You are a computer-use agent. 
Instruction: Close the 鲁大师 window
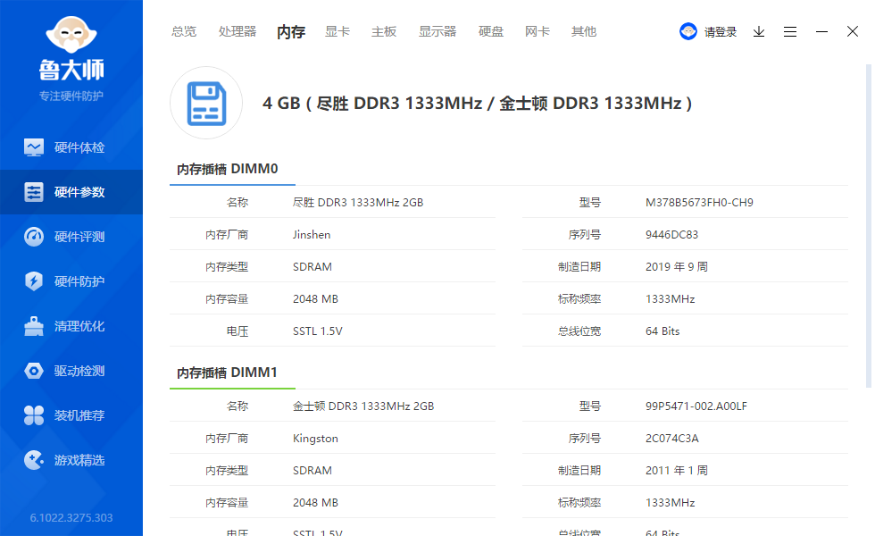[x=852, y=31]
